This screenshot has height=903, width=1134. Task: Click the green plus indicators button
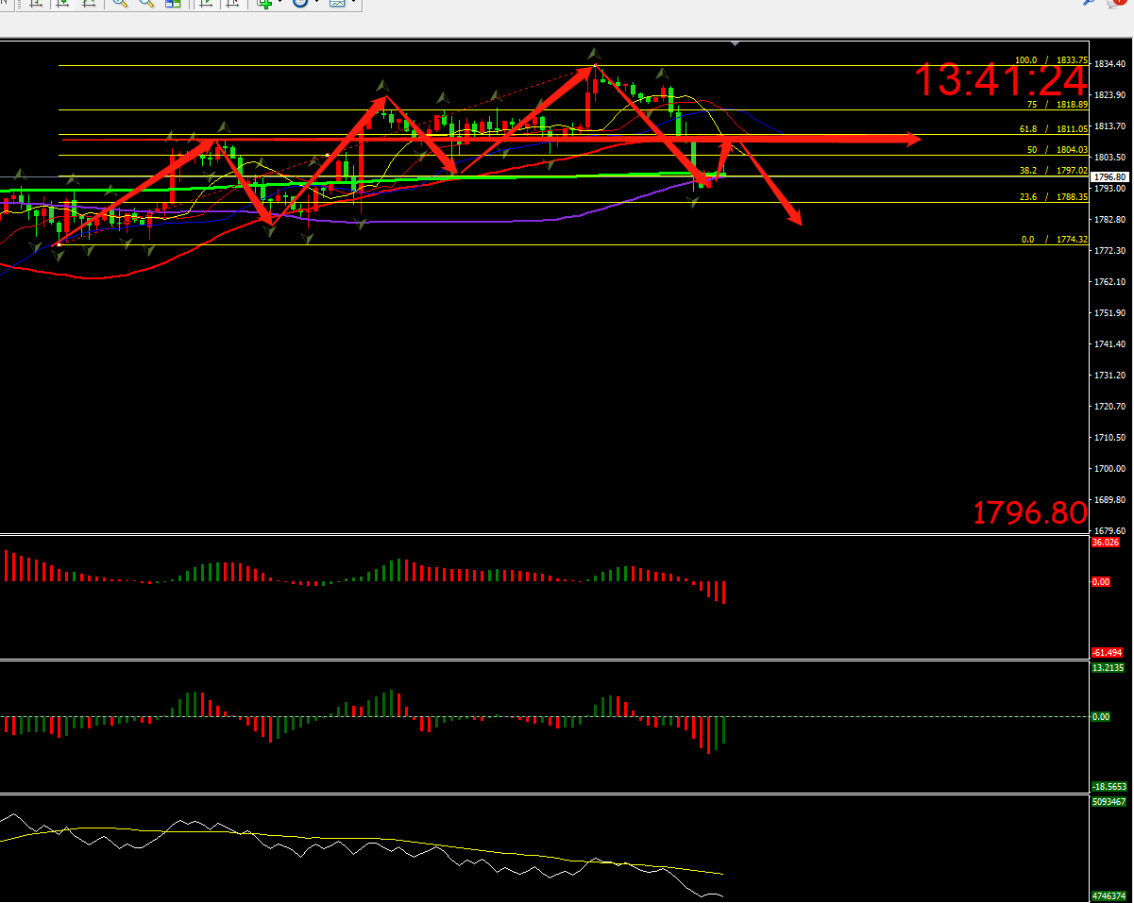click(265, 3)
